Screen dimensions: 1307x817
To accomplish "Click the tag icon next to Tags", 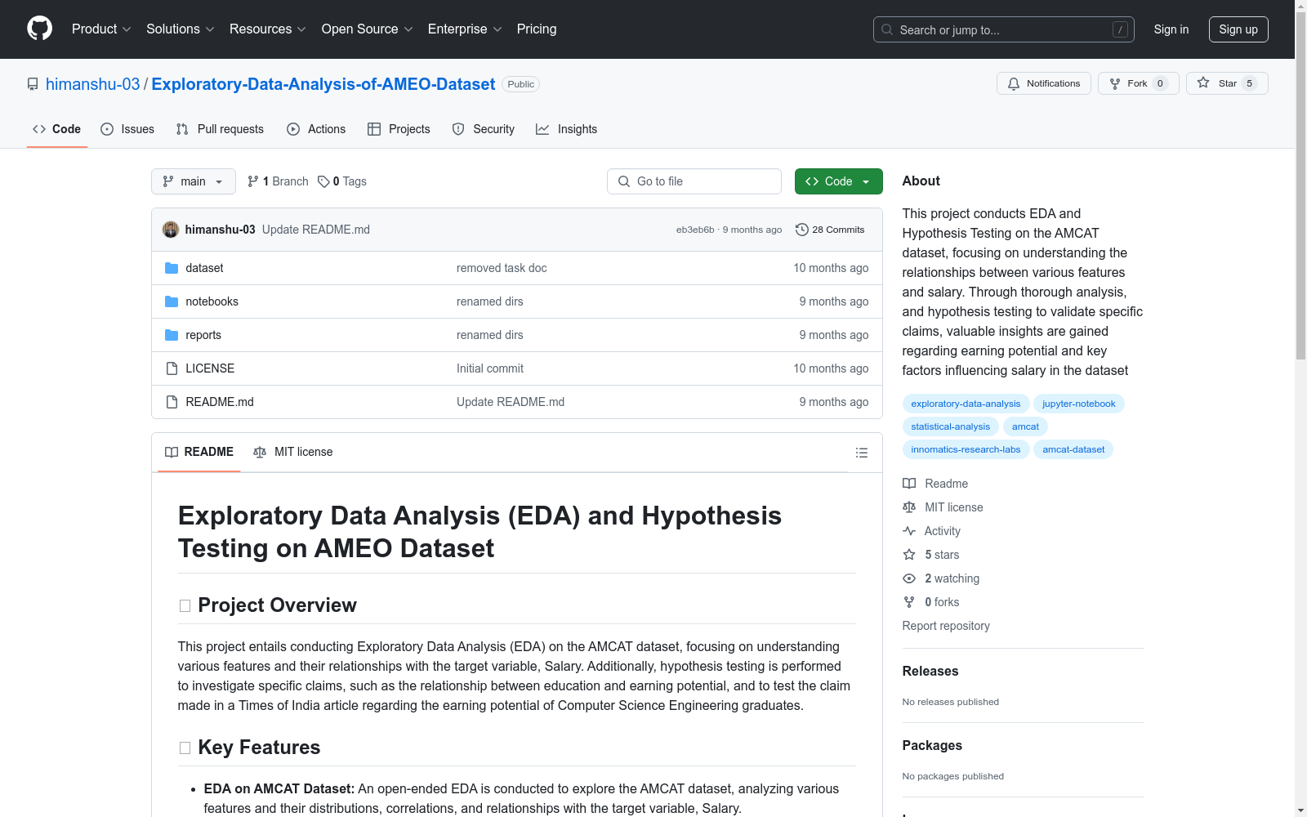I will (323, 181).
